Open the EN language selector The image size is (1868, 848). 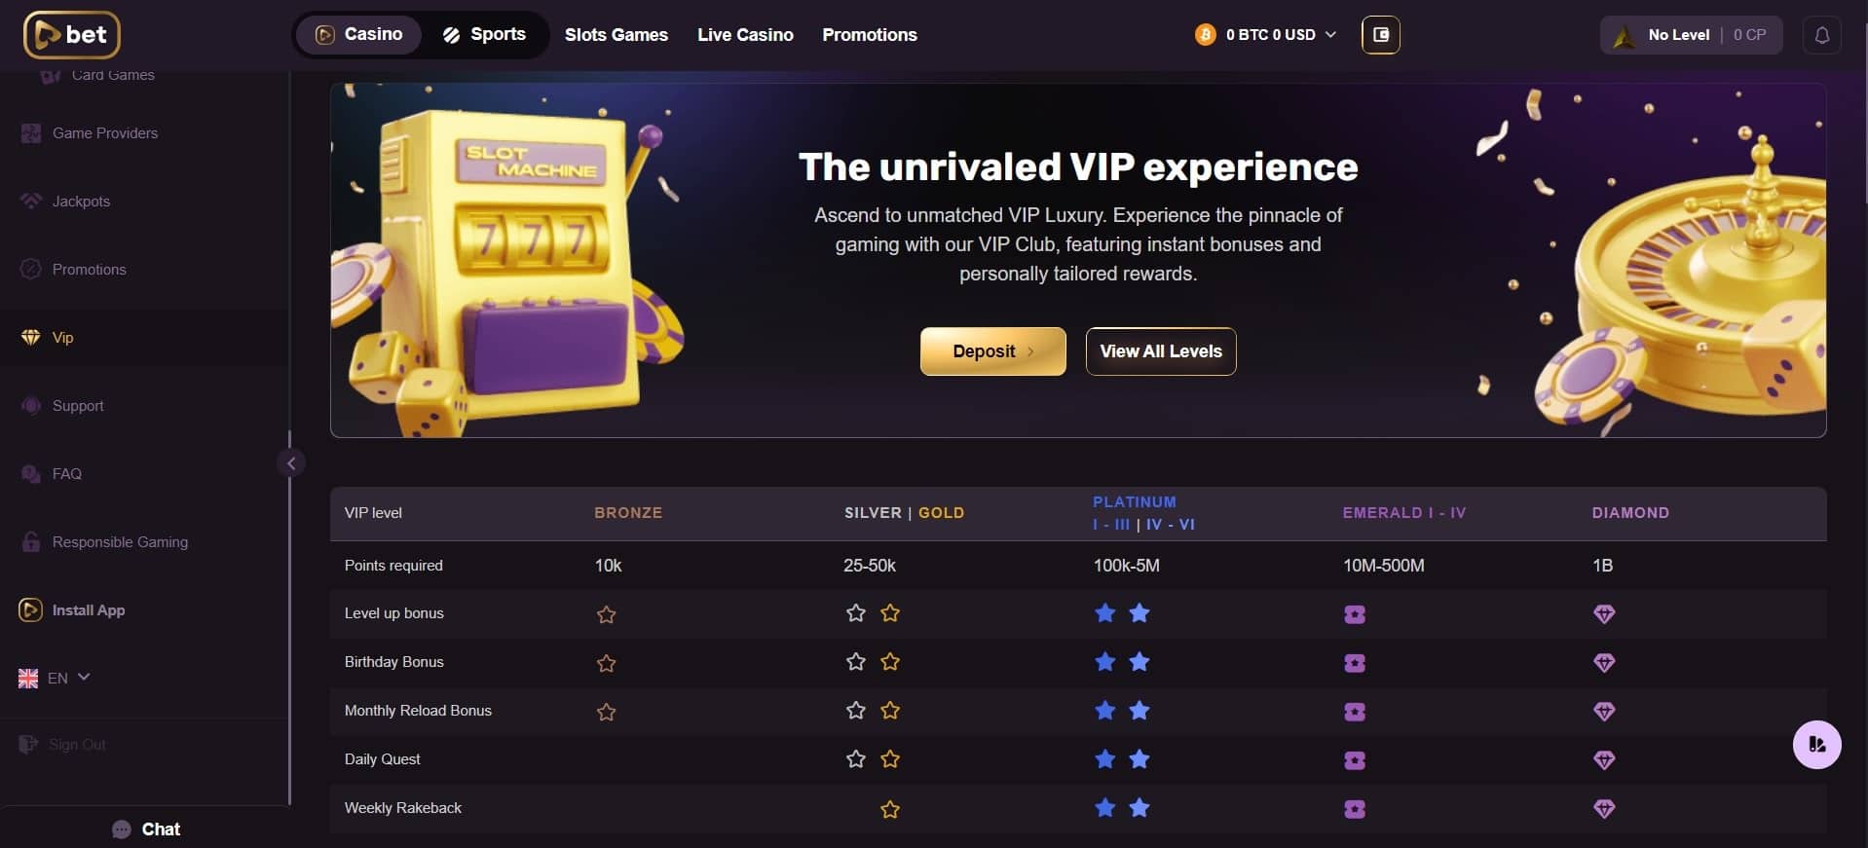55,678
